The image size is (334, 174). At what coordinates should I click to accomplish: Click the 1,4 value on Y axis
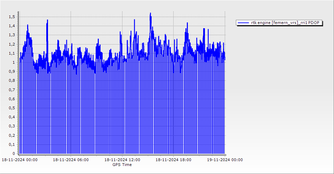point(12,26)
